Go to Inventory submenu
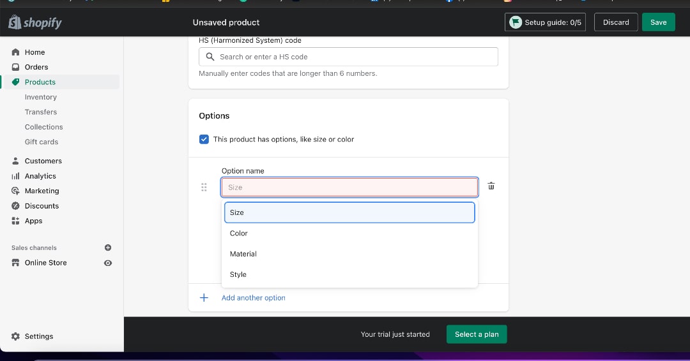The width and height of the screenshot is (690, 361). (x=40, y=97)
